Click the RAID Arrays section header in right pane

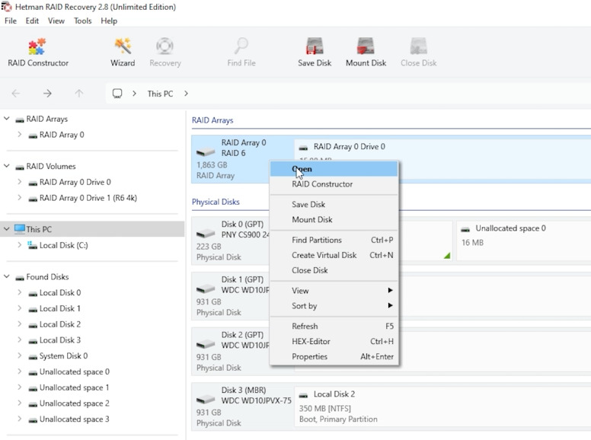point(212,120)
